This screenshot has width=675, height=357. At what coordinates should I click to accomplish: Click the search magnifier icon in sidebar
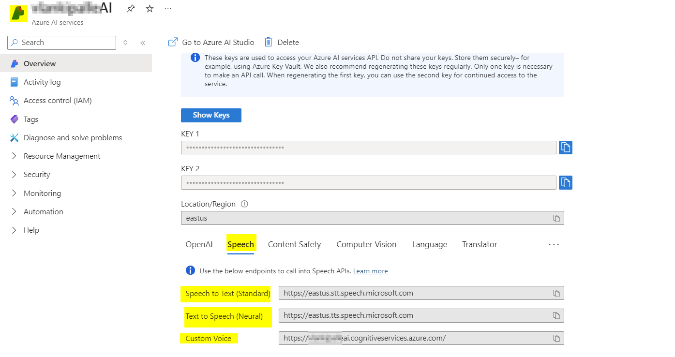(15, 43)
